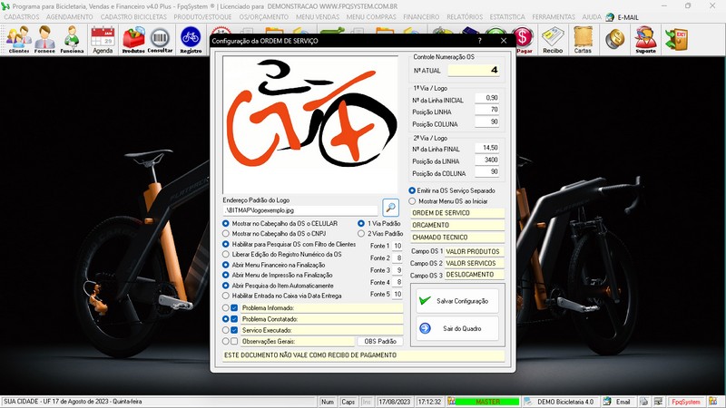Open the Registro bicycle icon
Viewport: 726px width, 408px height.
coord(191,39)
